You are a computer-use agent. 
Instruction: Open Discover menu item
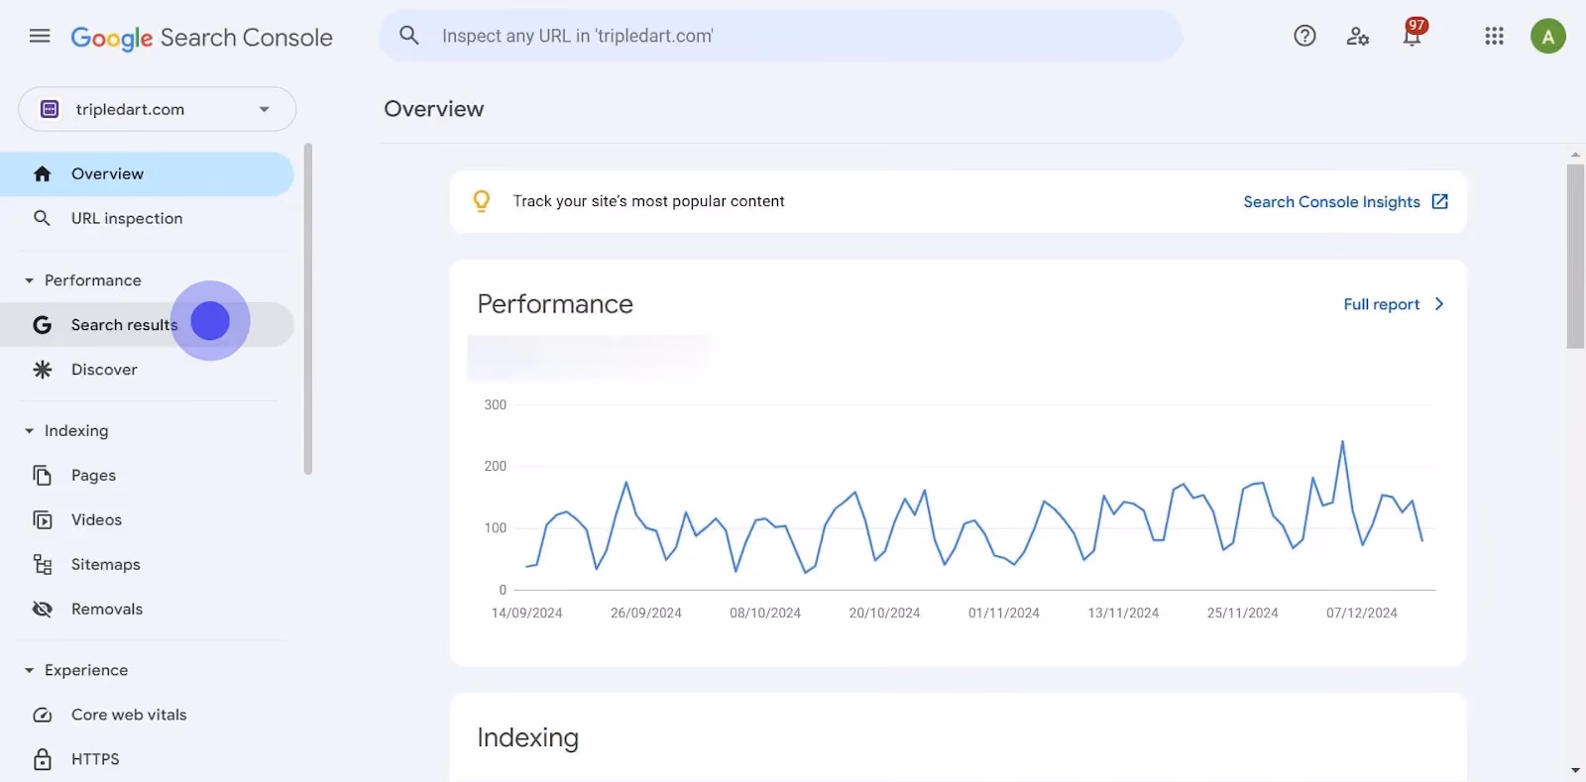[x=147, y=370]
